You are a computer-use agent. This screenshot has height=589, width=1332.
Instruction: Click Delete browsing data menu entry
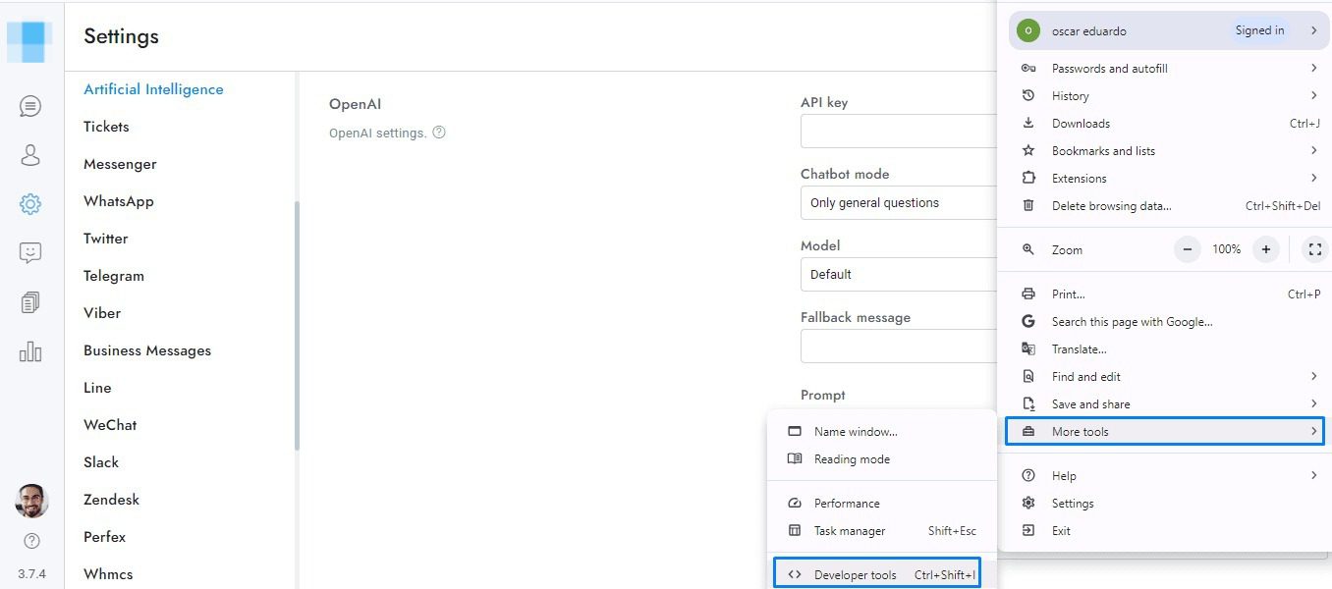tap(1111, 206)
